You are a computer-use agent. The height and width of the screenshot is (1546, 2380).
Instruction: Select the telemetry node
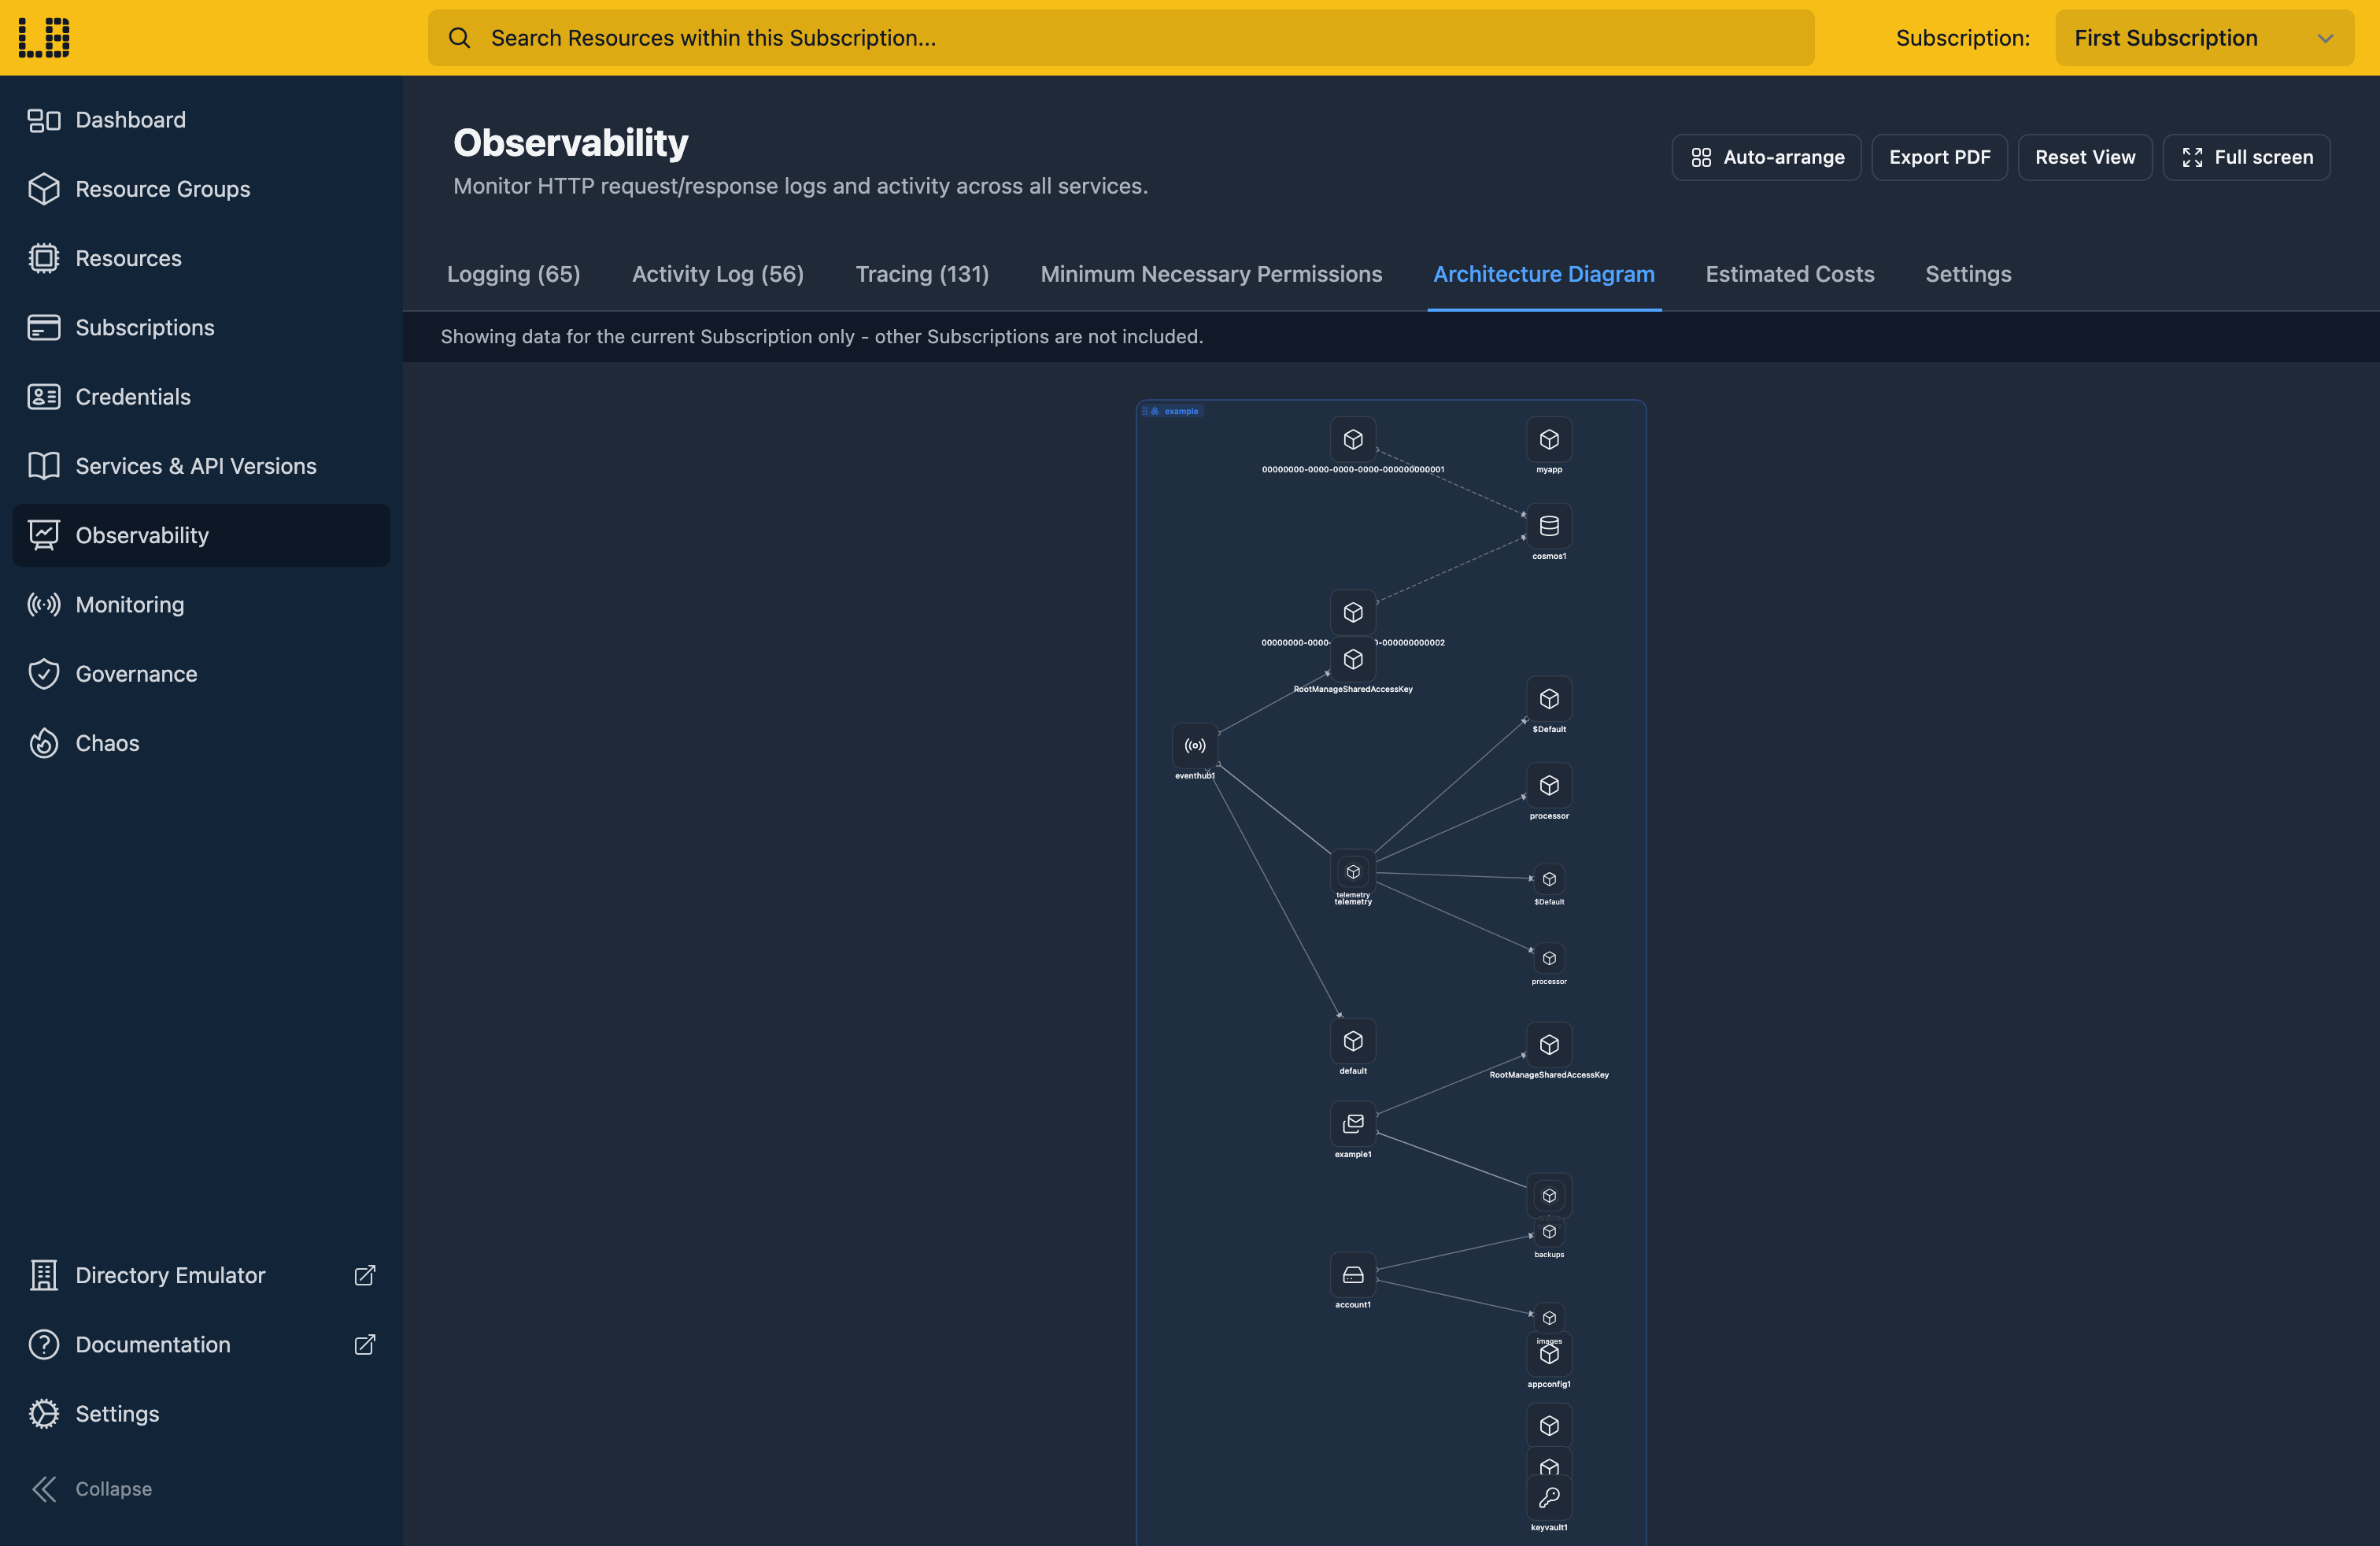click(x=1353, y=872)
